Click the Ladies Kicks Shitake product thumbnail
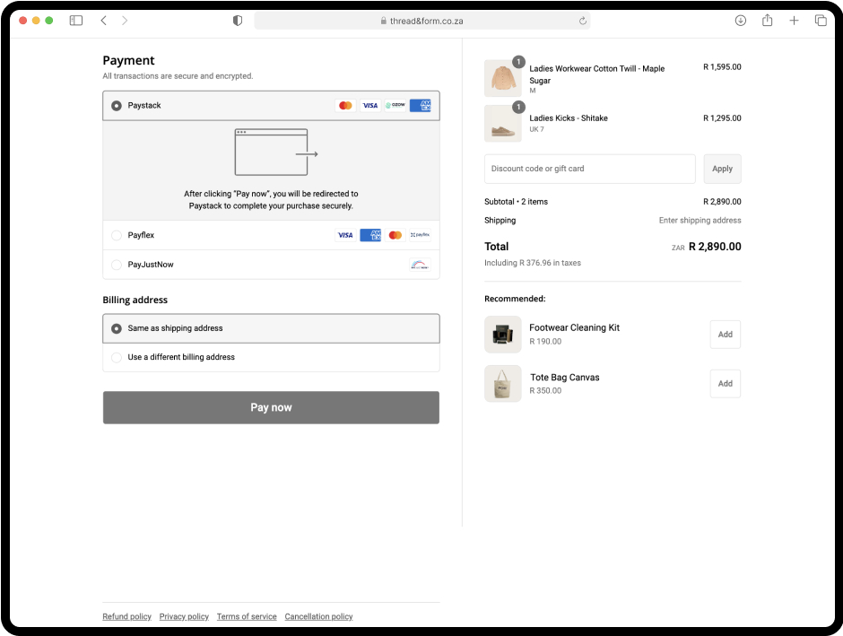Image resolution: width=843 pixels, height=636 pixels. (502, 124)
